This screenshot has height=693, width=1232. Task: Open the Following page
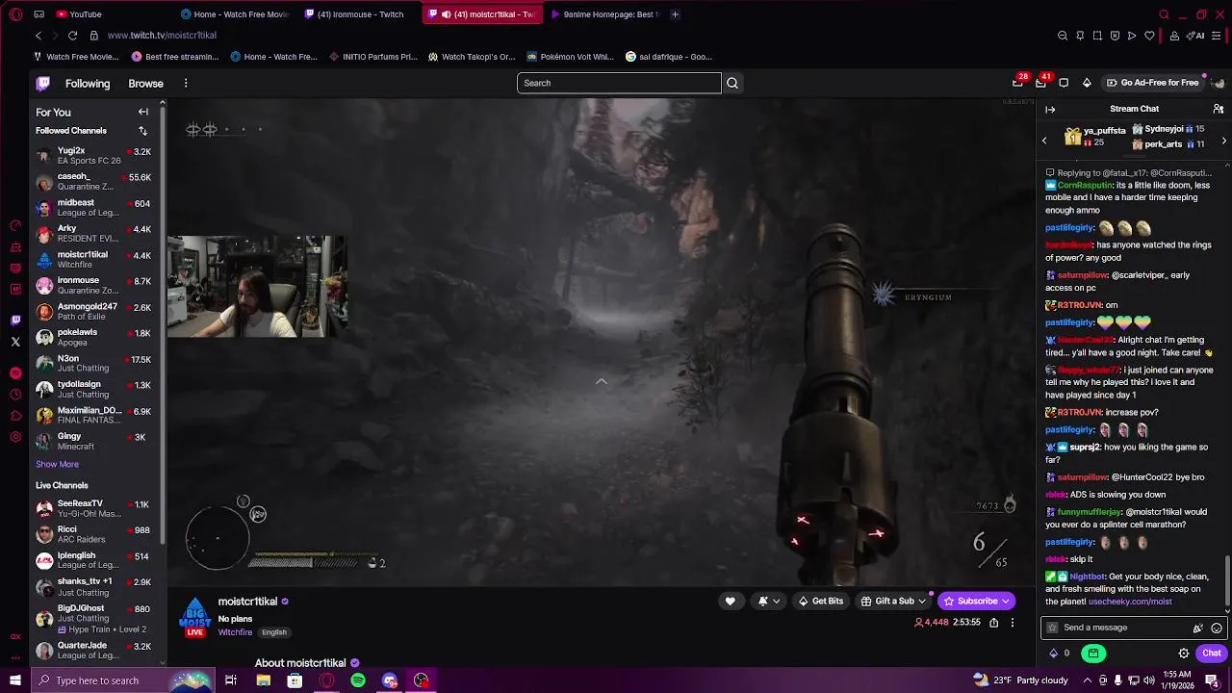[x=88, y=84]
